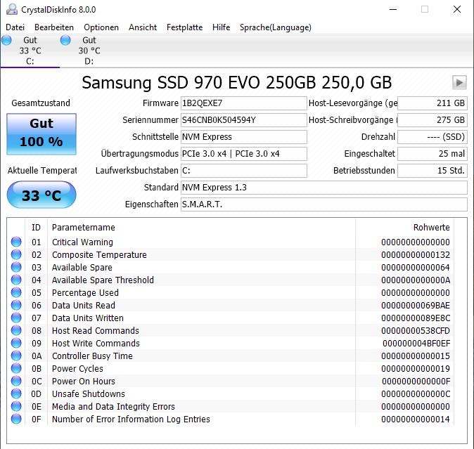The width and height of the screenshot is (474, 449).
Task: Click the blue orb beside Critical Warning
Action: pyautogui.click(x=16, y=242)
